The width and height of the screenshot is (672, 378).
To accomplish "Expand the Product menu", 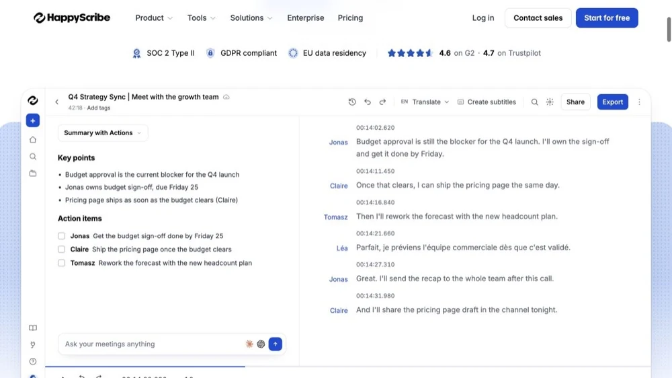I will 154,17.
